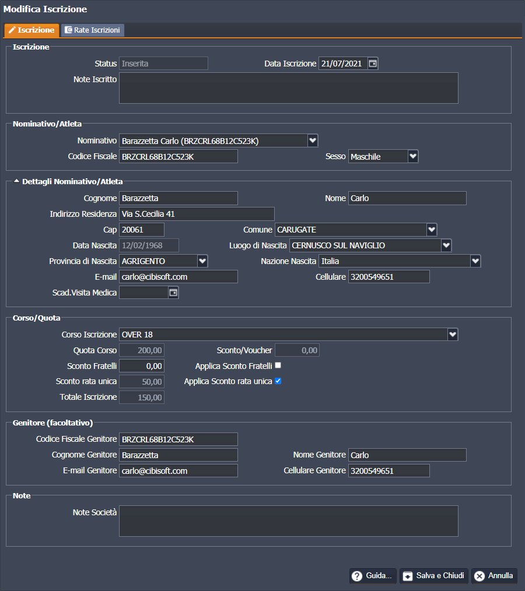525x591 pixels.
Task: Enable the Applica Sconto Fratelli checkbox
Action: 278,365
